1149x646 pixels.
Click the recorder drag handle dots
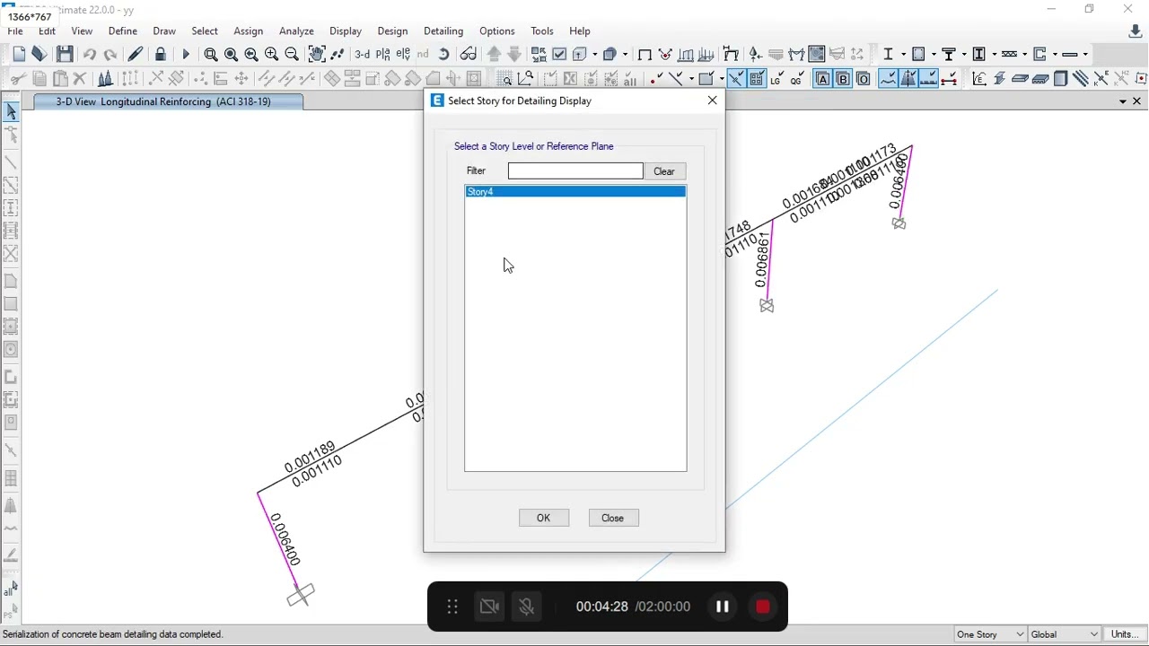452,607
